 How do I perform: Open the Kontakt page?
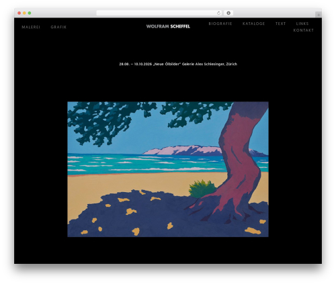[x=304, y=30]
